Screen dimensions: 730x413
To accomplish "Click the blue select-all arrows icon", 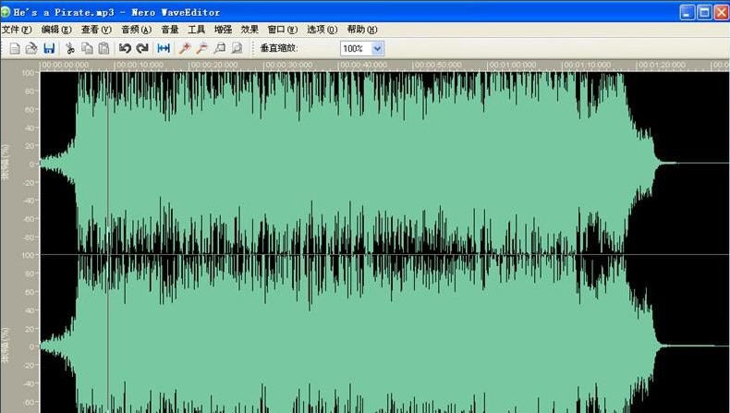I will pyautogui.click(x=164, y=48).
